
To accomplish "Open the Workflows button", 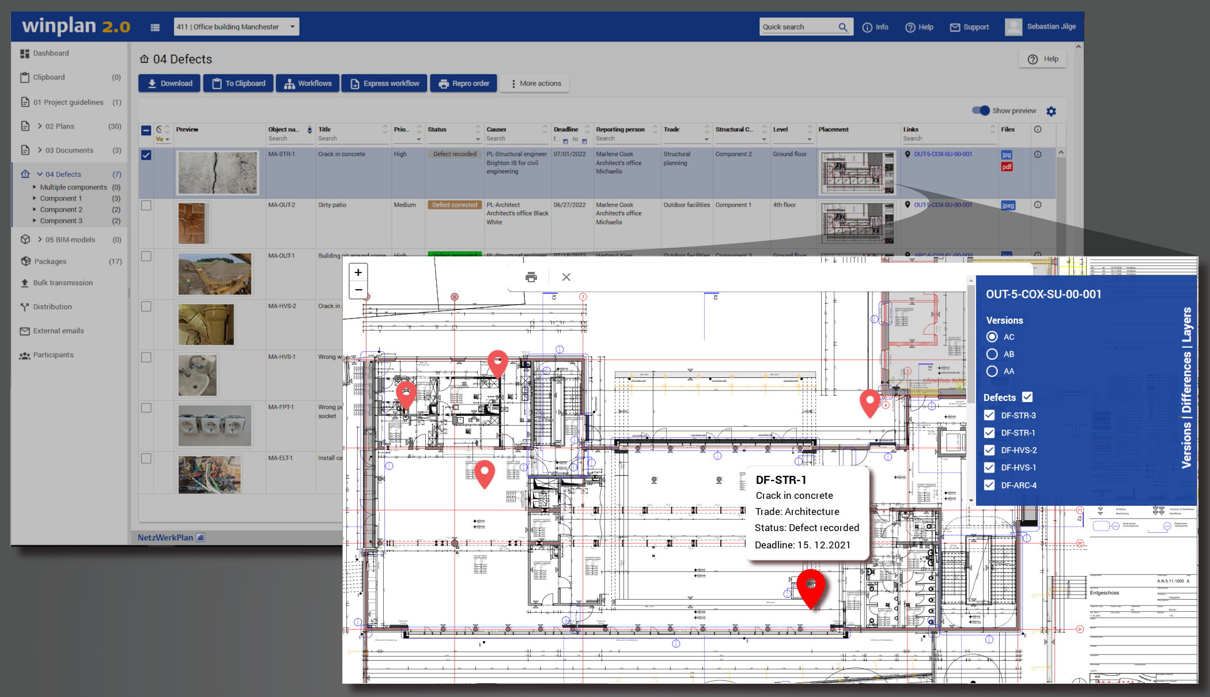I will (x=308, y=84).
